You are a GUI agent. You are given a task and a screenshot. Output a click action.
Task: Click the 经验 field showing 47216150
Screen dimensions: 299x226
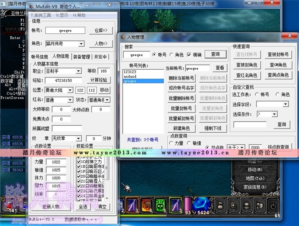point(63,80)
